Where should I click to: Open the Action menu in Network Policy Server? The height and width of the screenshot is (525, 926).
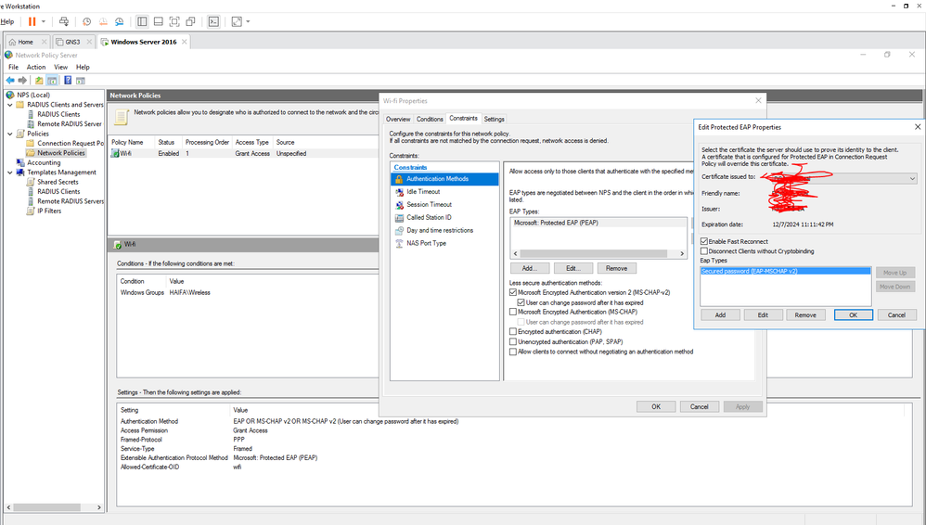pyautogui.click(x=36, y=67)
